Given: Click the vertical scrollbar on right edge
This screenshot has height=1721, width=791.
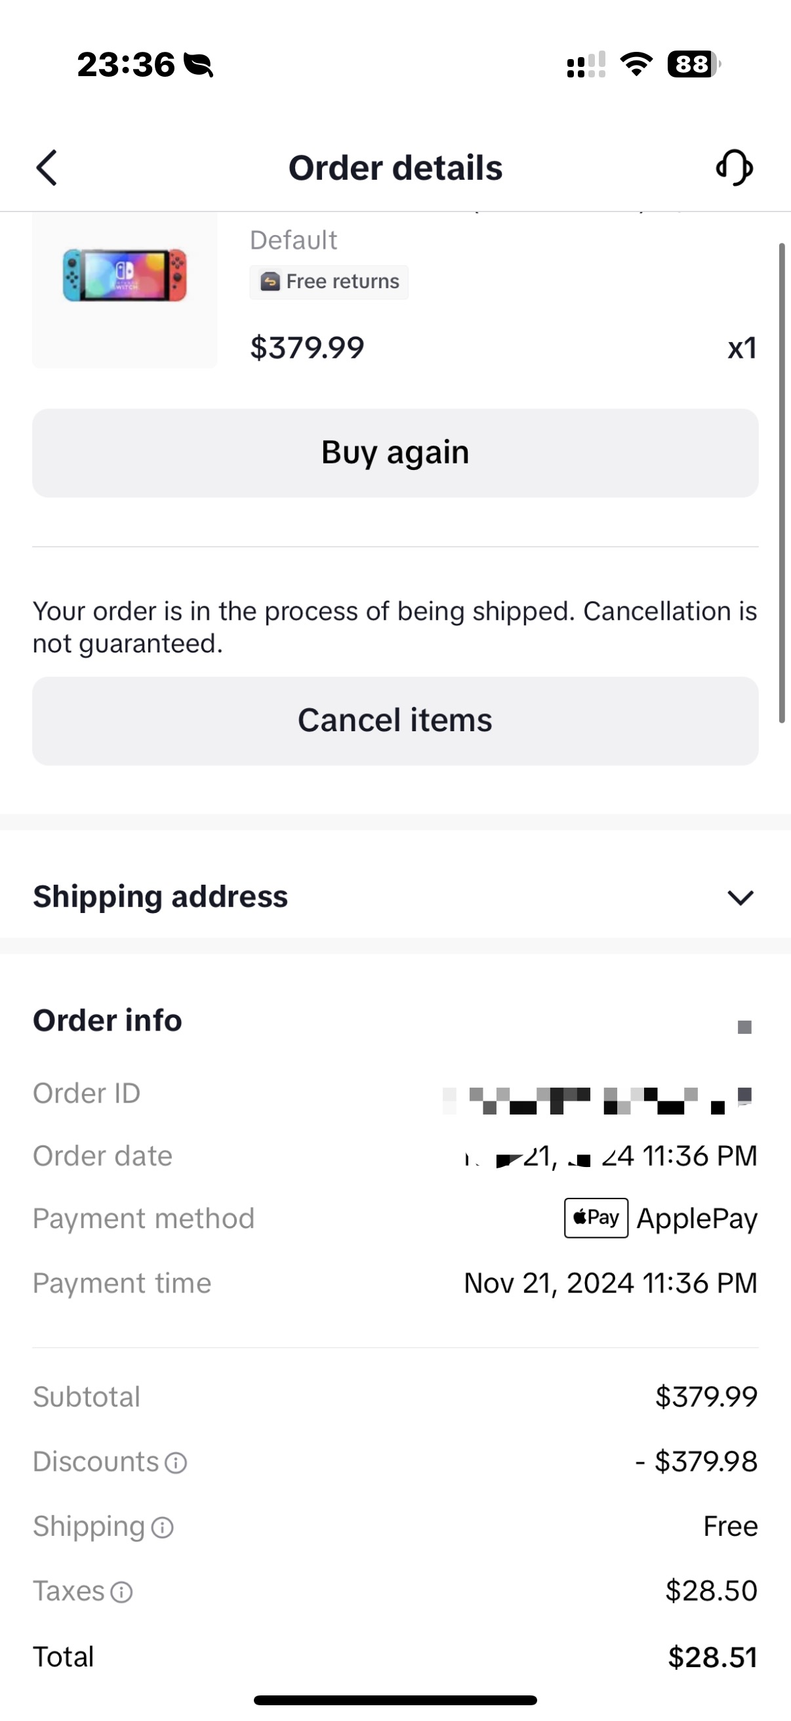Looking at the screenshot, I should 782,482.
